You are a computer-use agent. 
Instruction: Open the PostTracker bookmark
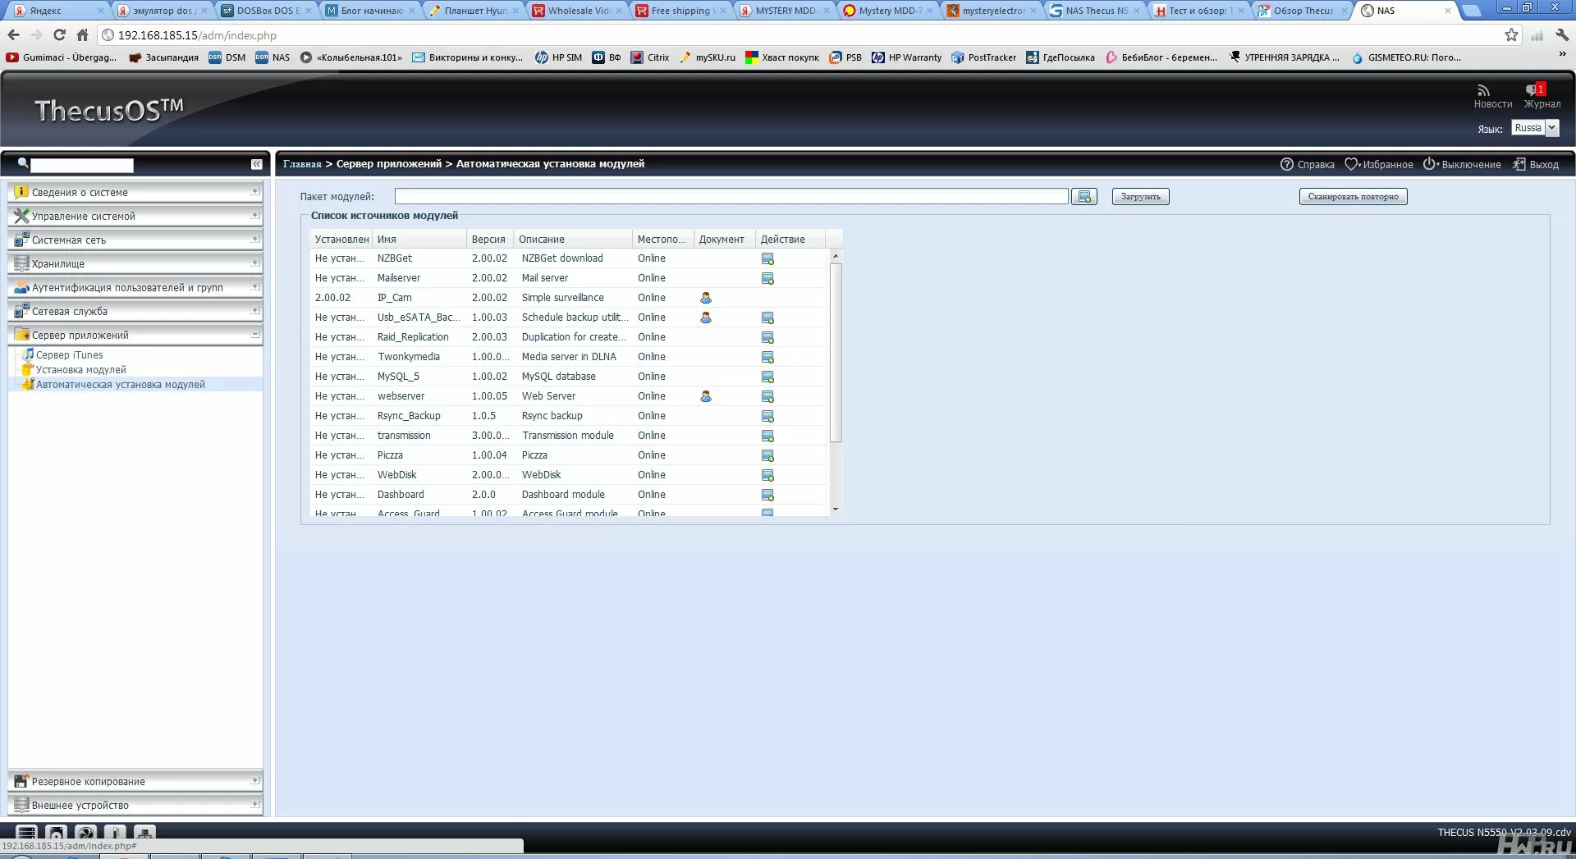983,57
